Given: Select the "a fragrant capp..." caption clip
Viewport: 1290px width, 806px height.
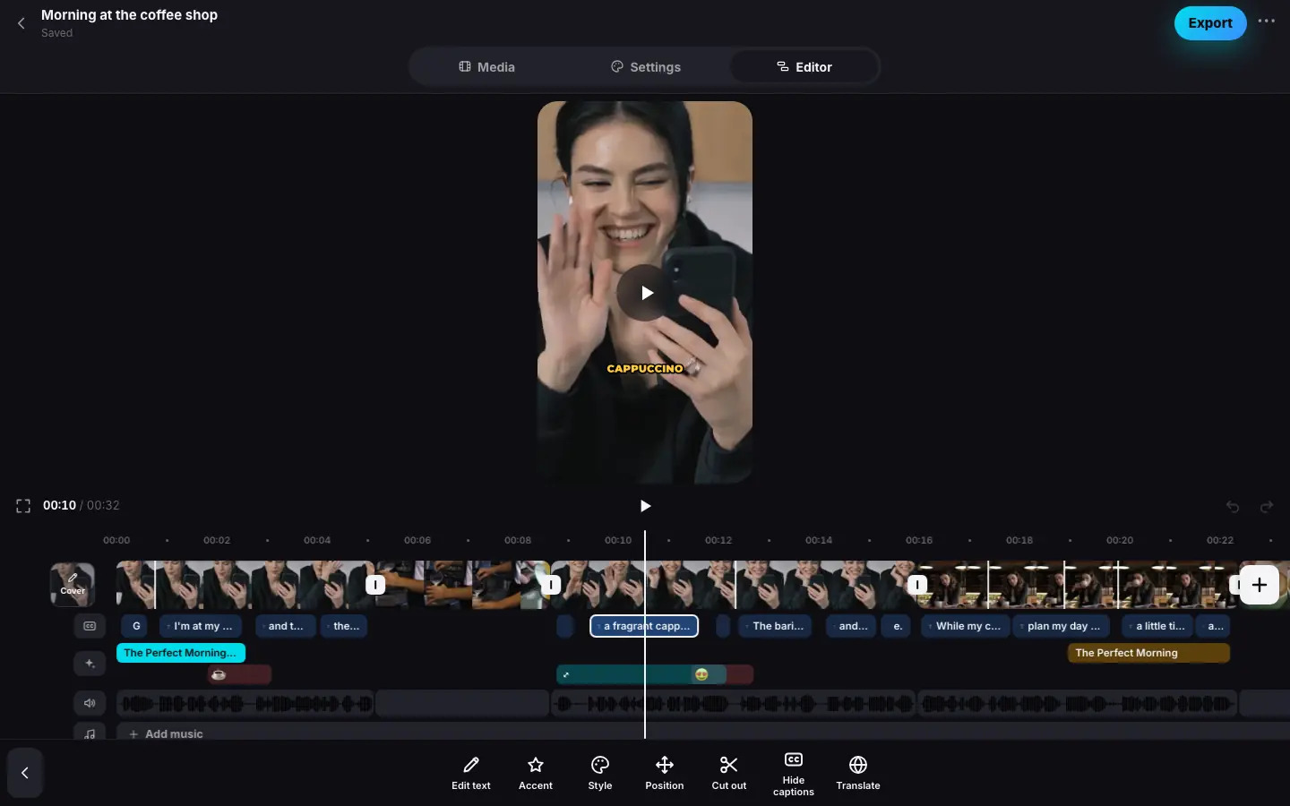Looking at the screenshot, I should (644, 626).
